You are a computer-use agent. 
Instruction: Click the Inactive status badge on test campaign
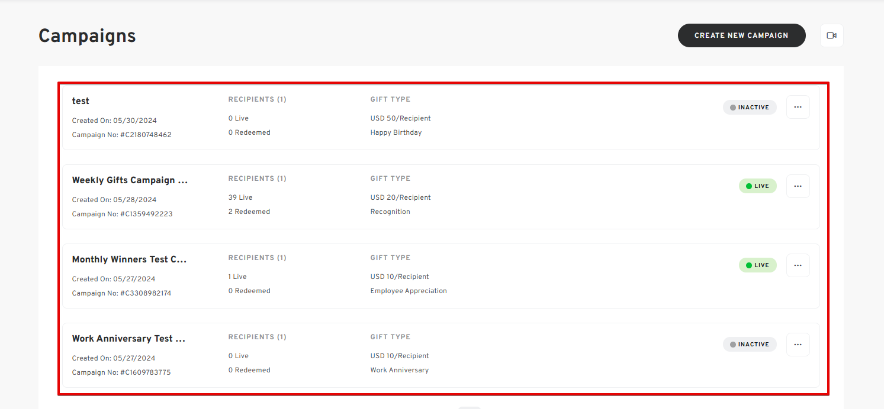point(750,108)
